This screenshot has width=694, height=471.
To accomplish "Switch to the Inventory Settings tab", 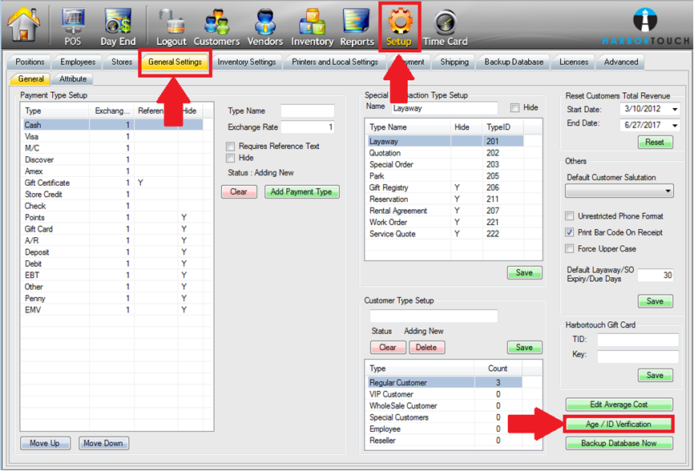I will 247,62.
